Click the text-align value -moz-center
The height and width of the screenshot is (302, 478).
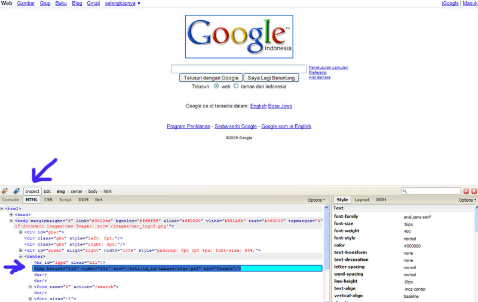[x=415, y=289]
